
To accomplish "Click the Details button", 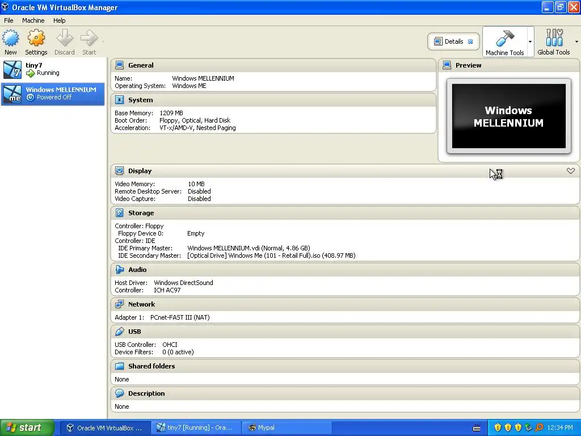I will pyautogui.click(x=453, y=41).
